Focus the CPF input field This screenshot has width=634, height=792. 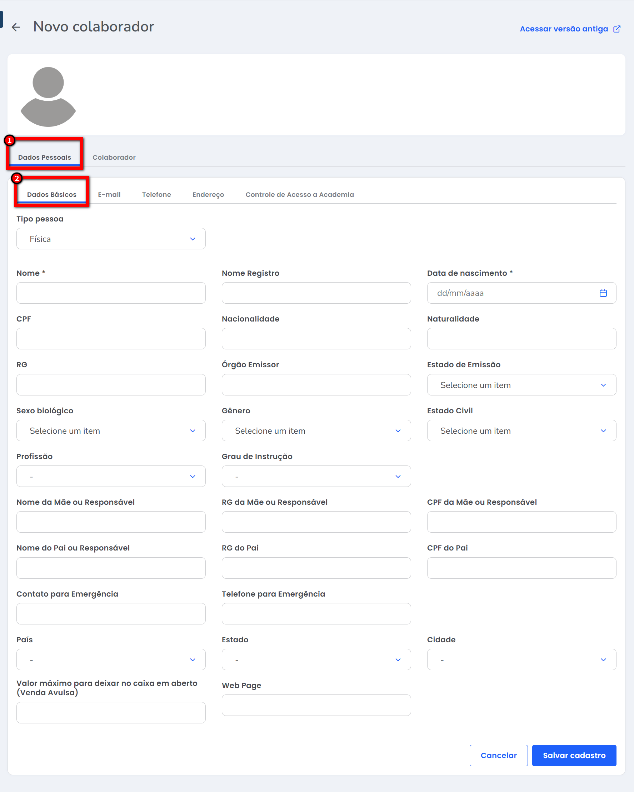pos(111,338)
